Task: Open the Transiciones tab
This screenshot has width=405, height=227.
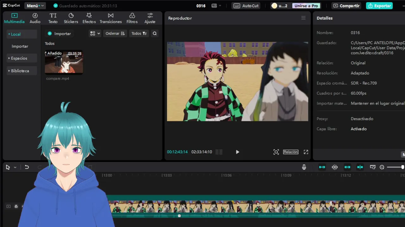Action: [x=111, y=18]
